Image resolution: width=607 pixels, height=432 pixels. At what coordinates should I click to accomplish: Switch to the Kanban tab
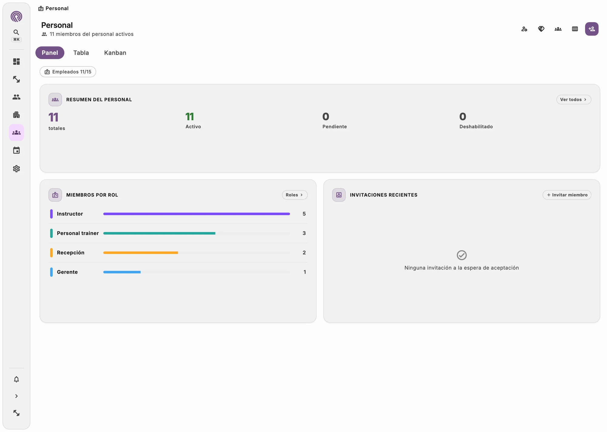[115, 53]
